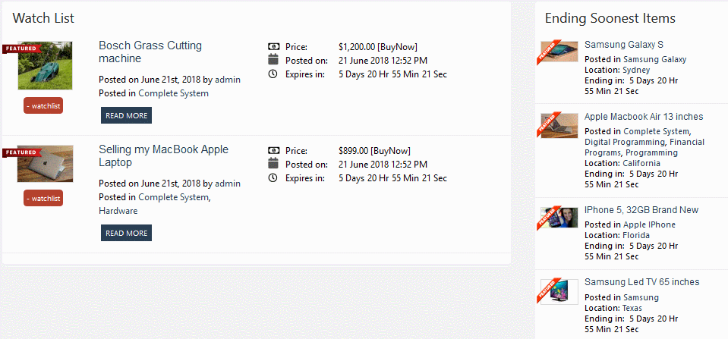Open the Samsung Galaxy S featured thumbnail

tap(559, 52)
